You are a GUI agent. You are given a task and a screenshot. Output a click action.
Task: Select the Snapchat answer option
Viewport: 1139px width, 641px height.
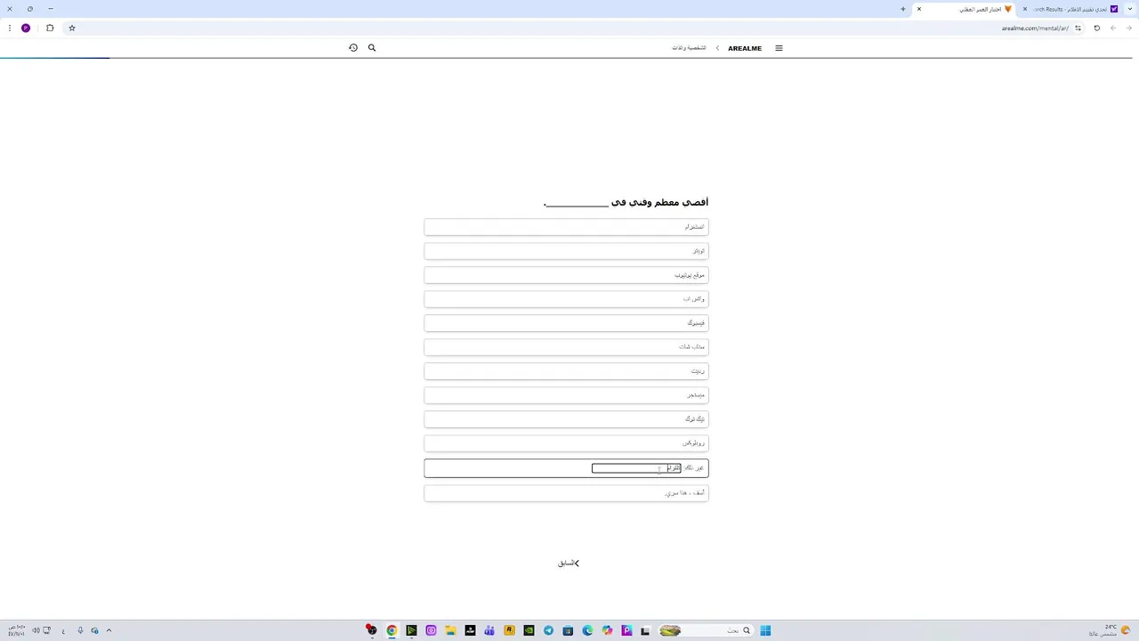[x=566, y=347]
